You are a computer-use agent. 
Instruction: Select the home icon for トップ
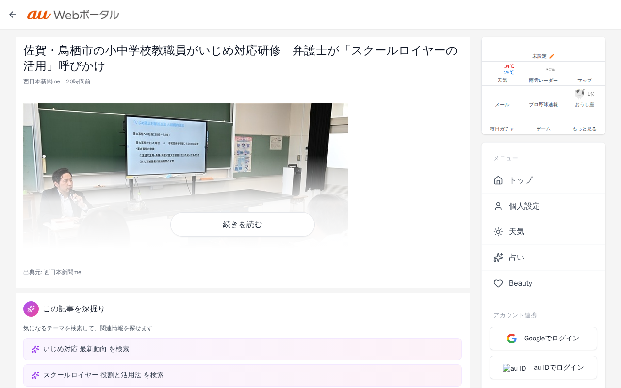pyautogui.click(x=498, y=180)
